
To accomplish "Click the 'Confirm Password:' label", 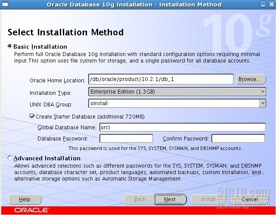I will pyautogui.click(x=186, y=139).
